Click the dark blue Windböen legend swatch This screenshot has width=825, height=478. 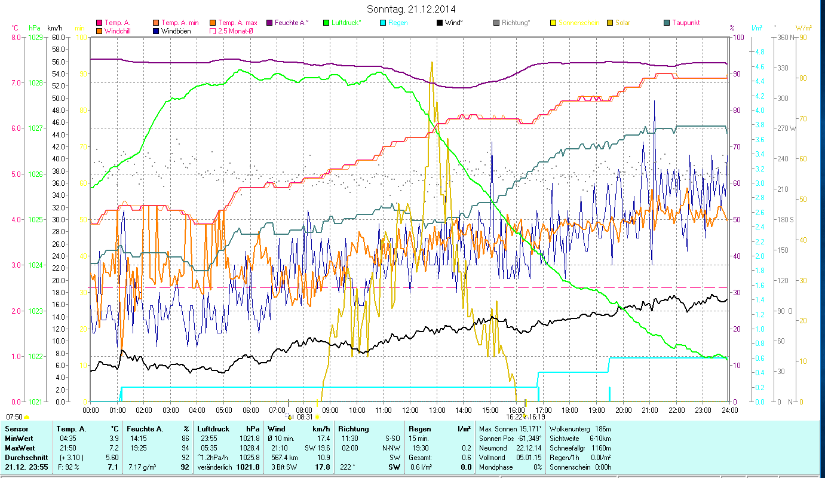(x=156, y=31)
